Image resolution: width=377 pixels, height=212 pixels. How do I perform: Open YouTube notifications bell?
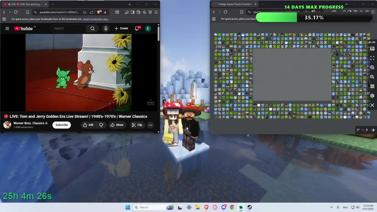(x=137, y=28)
